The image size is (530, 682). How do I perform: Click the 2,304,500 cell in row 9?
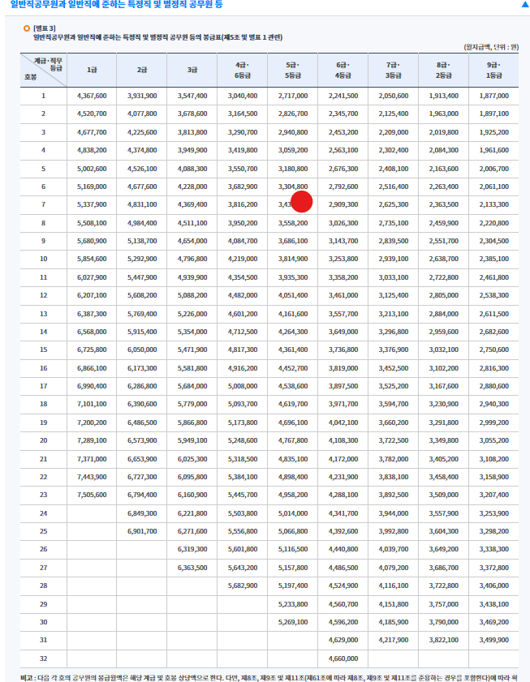coord(493,241)
